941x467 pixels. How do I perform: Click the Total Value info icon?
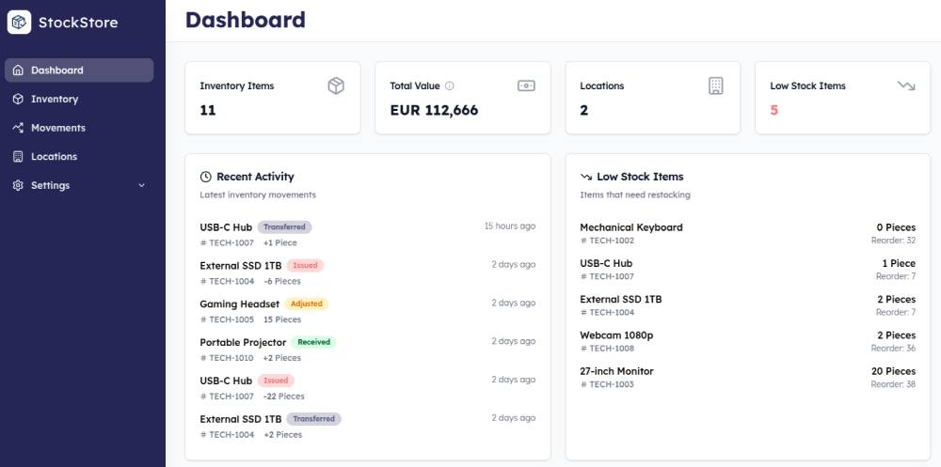click(450, 86)
